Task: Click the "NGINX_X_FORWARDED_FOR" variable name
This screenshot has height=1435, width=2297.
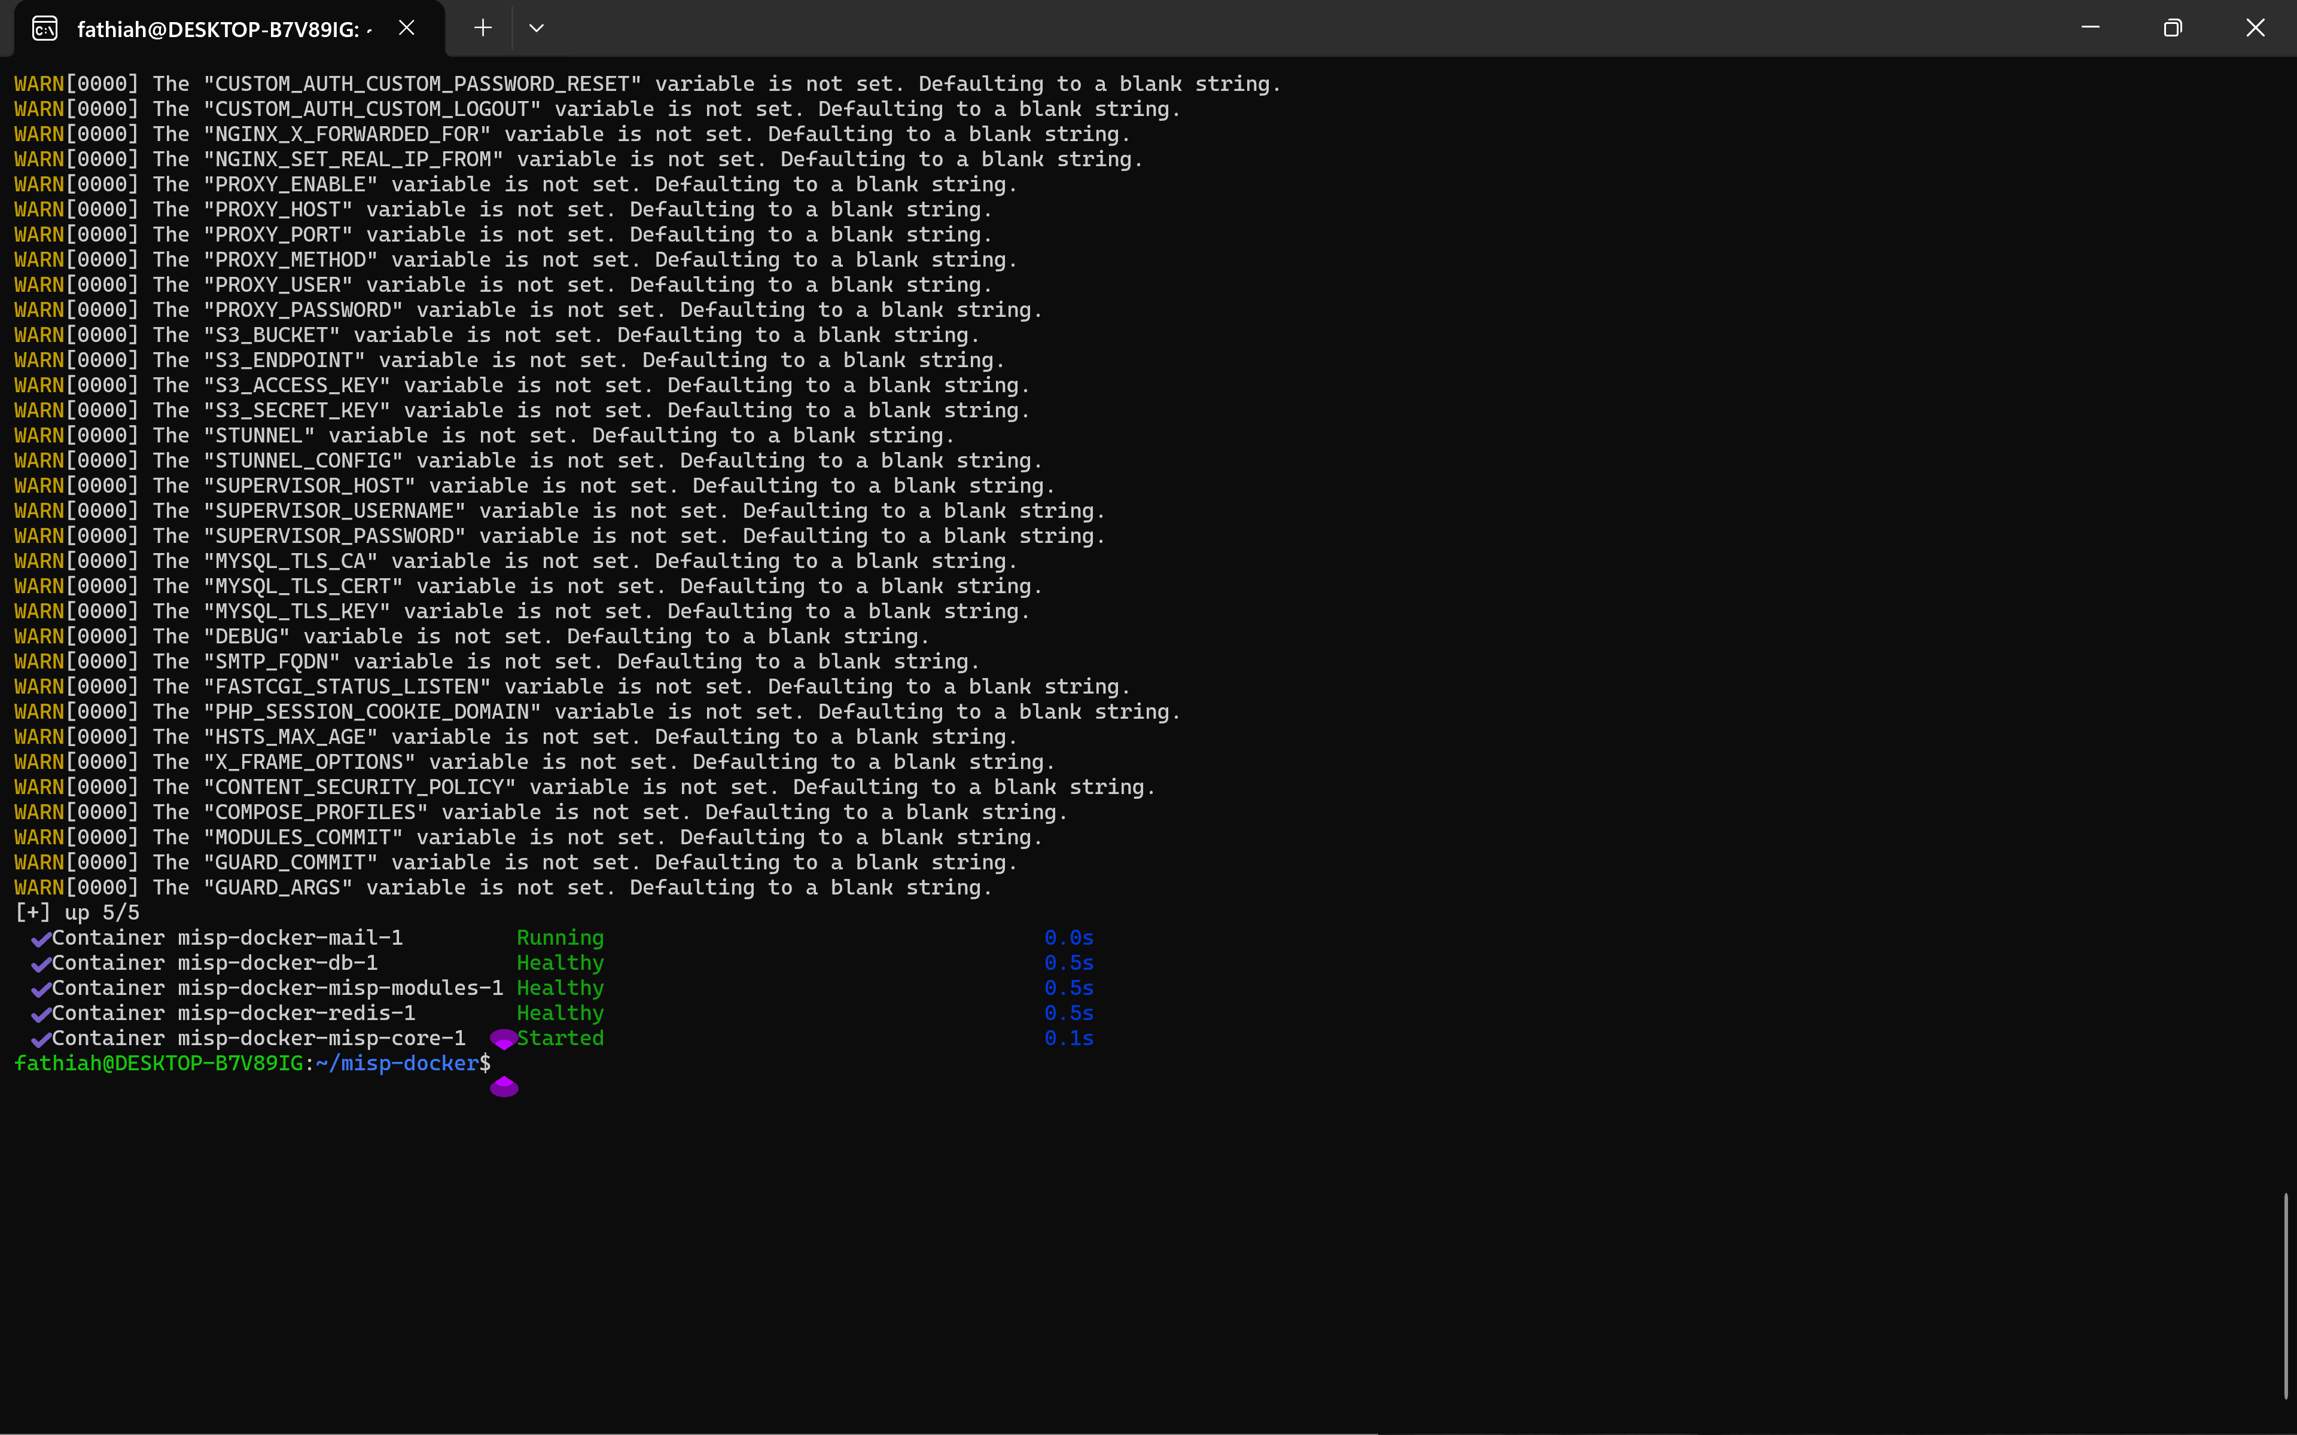Action: click(348, 135)
